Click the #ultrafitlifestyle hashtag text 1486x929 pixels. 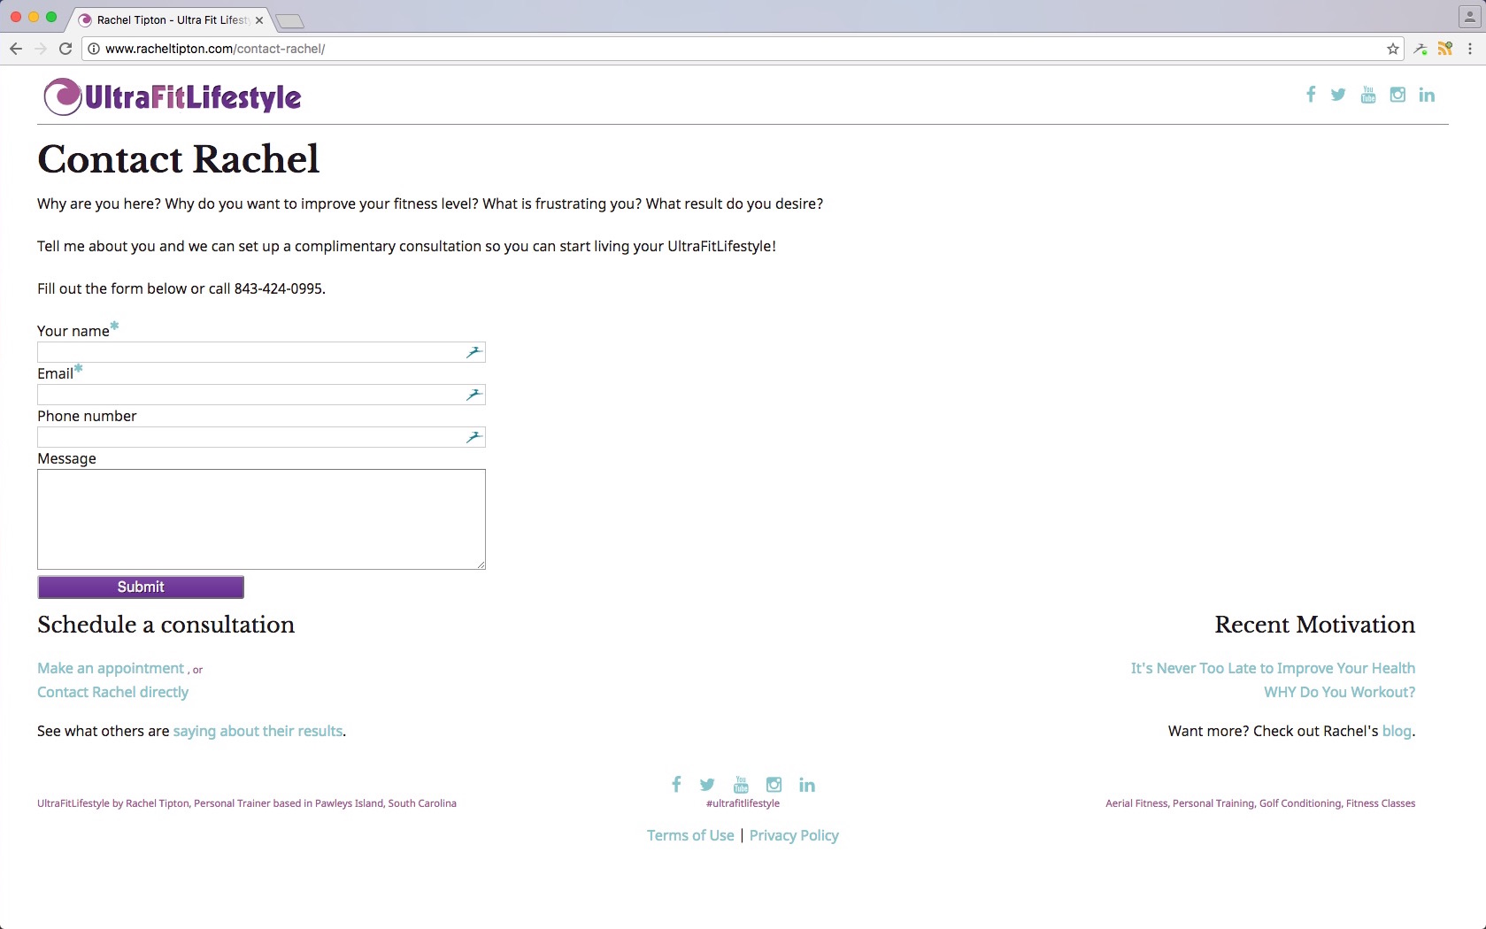[x=743, y=803]
